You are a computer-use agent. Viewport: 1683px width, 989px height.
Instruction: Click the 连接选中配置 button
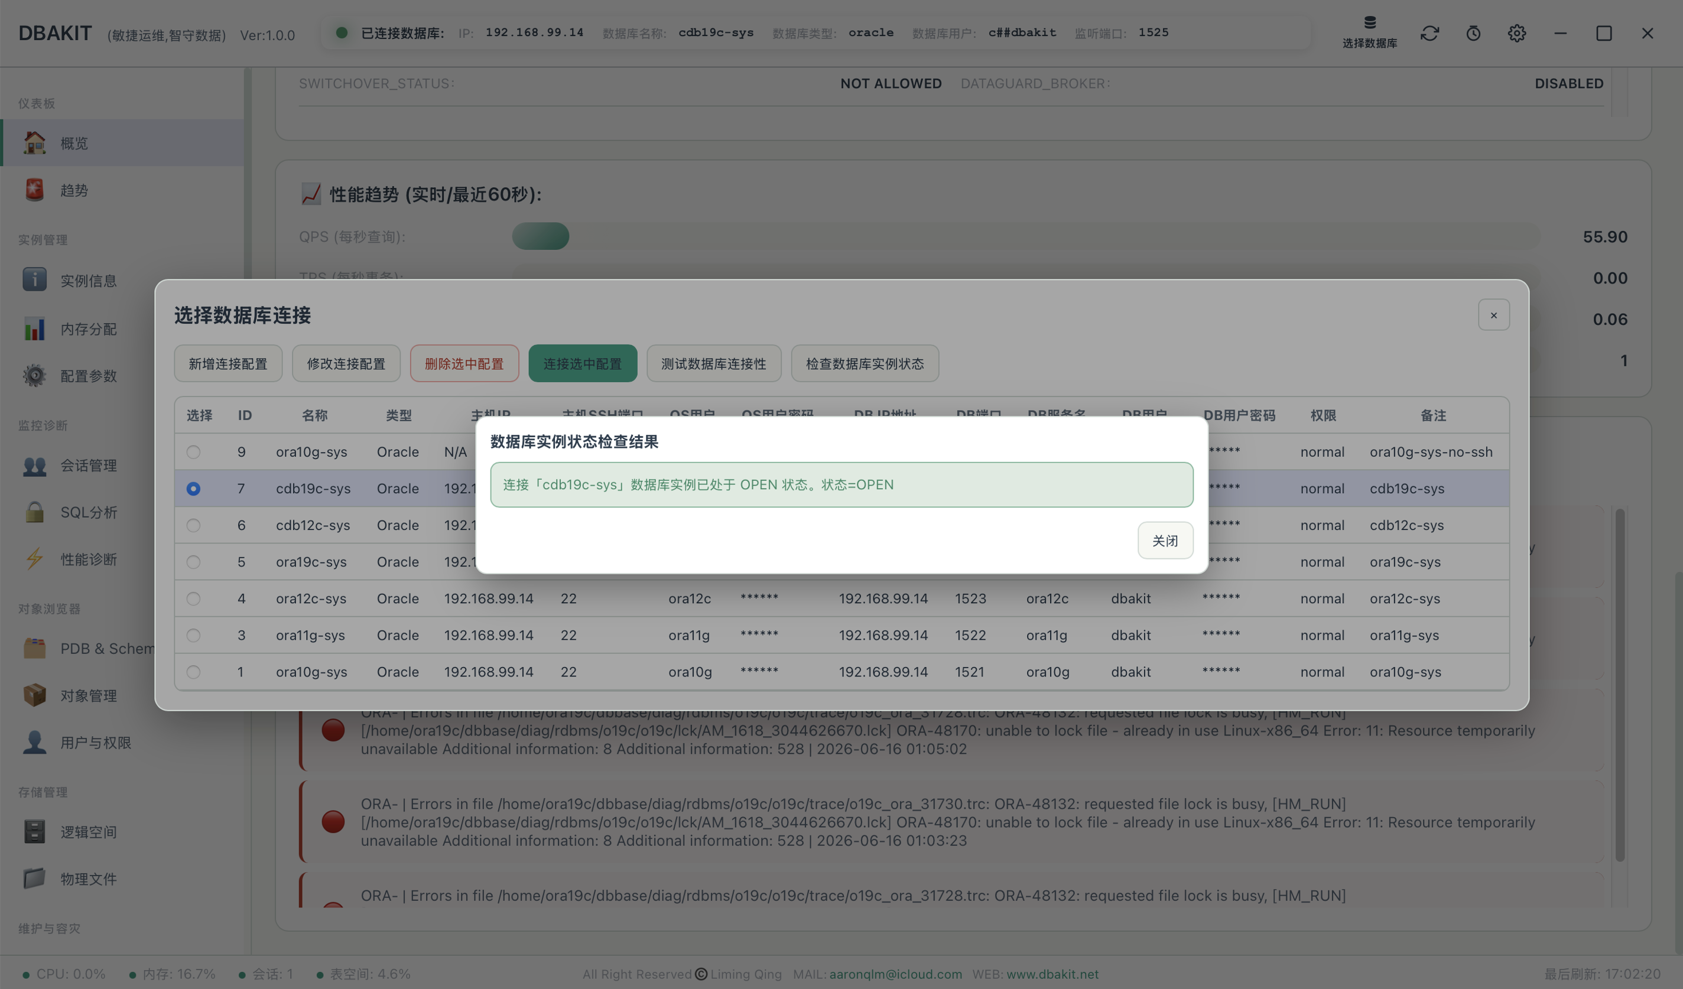point(582,363)
